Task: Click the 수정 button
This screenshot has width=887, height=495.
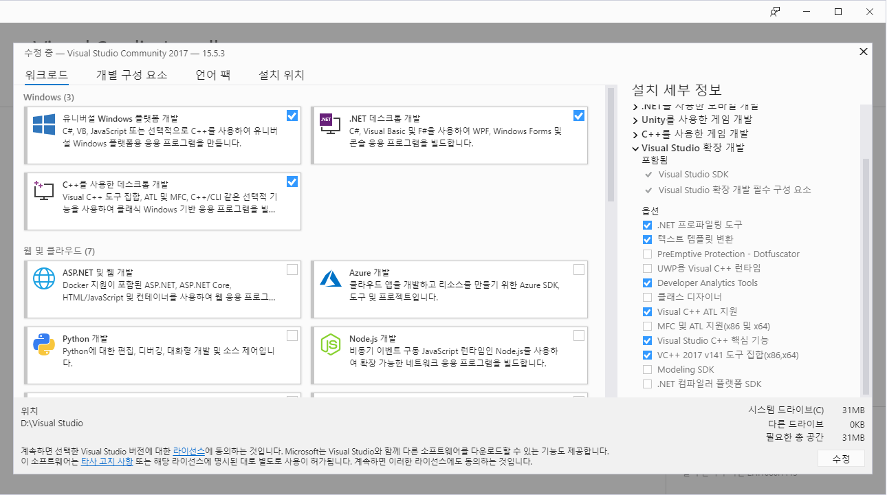Action: click(x=841, y=459)
